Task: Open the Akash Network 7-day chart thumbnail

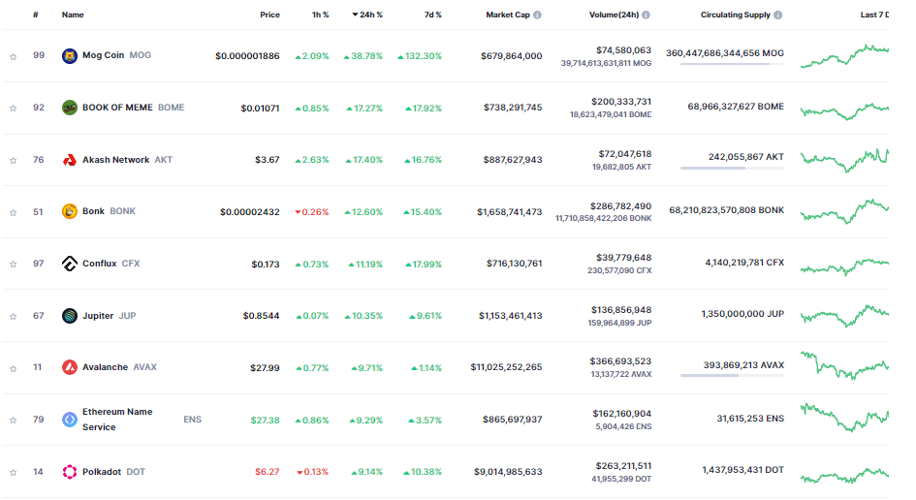Action: [844, 160]
